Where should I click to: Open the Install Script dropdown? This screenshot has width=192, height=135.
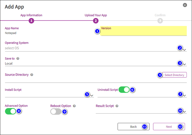pyautogui.click(x=92, y=96)
